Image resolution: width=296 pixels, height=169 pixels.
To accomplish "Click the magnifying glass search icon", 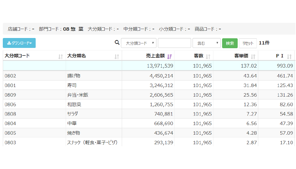I will pyautogui.click(x=117, y=43).
